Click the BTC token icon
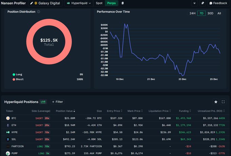Screen dimensions: 231x156 click(8, 118)
